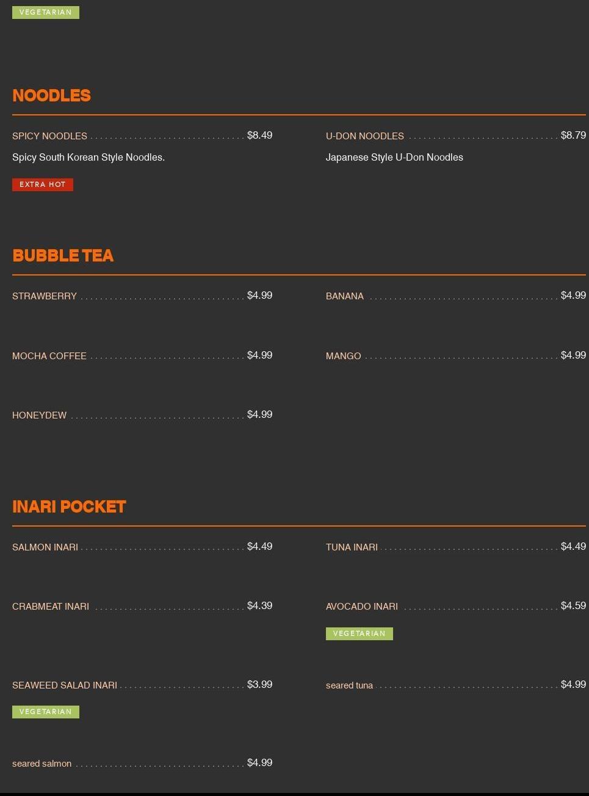Viewport: 589px width, 796px height.
Task: Click the Avocado Inari item name
Action: 361,607
